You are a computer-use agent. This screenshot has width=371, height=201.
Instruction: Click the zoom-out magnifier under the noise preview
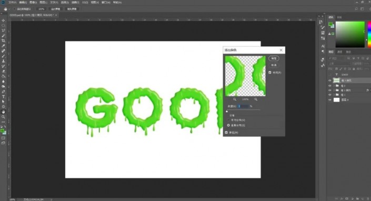[x=235, y=99]
